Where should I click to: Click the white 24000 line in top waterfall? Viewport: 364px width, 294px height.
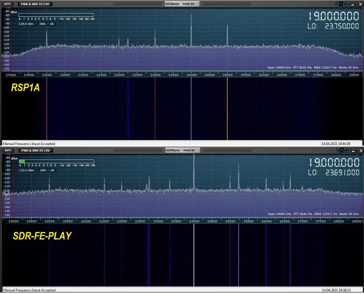click(x=191, y=109)
